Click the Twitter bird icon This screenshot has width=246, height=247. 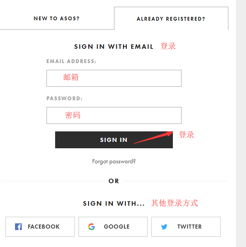coord(164,227)
